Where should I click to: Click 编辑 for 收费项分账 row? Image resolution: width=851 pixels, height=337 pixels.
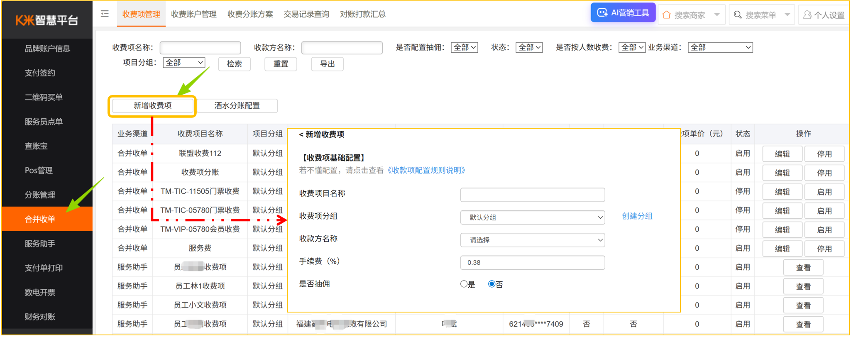click(782, 173)
